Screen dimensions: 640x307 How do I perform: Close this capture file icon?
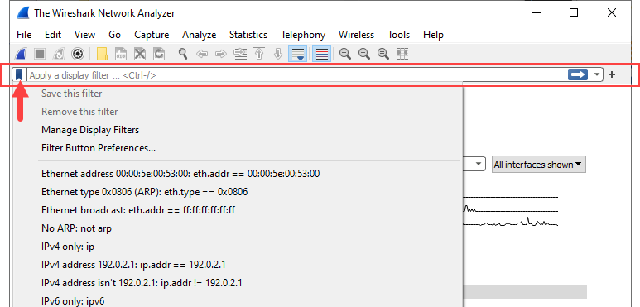(140, 54)
